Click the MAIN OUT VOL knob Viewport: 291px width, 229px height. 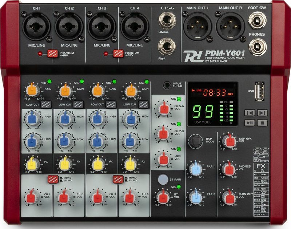click(x=229, y=197)
